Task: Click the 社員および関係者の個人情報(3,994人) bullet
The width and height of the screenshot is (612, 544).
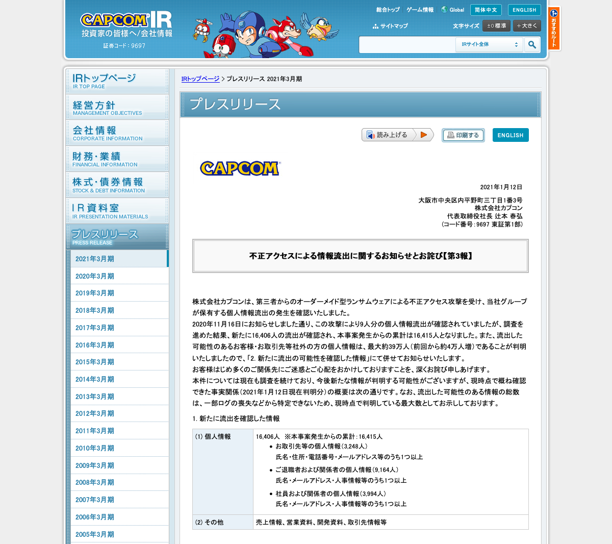Action: [330, 494]
